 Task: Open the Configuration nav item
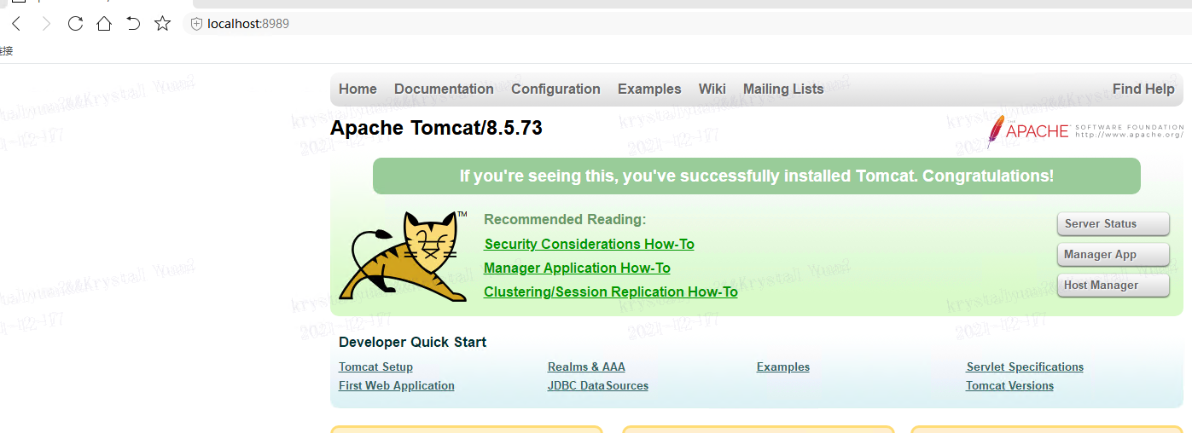(555, 89)
